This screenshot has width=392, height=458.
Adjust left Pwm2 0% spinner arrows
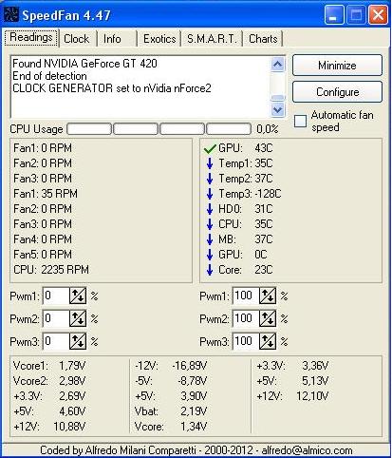point(78,319)
